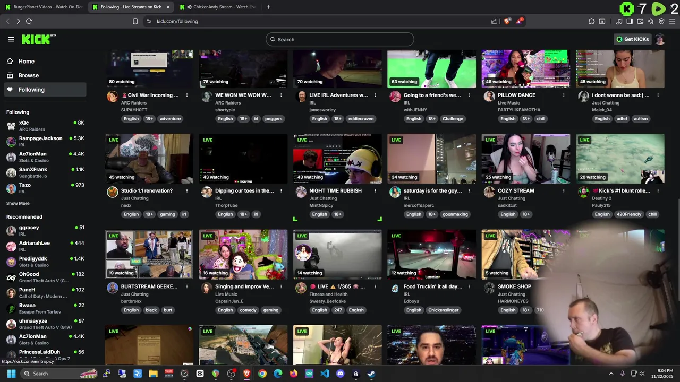The width and height of the screenshot is (680, 382).
Task: Launch Steam from the taskbar
Action: click(x=371, y=374)
